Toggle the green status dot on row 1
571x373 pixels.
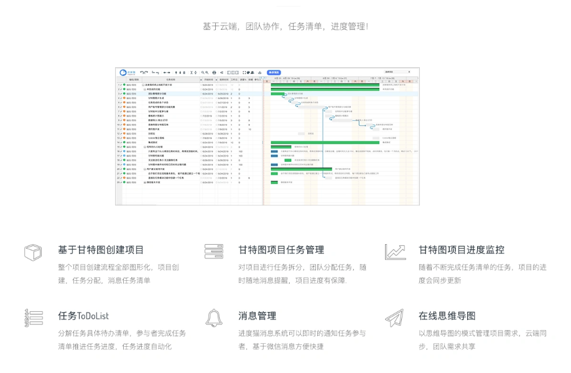[x=124, y=85]
